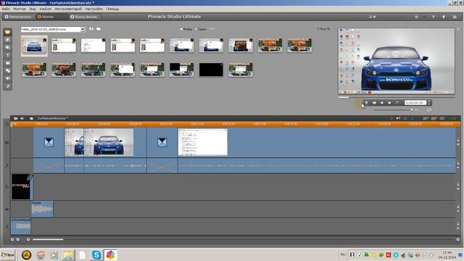Select the black title clip on the overlay track
464x261 pixels.
point(21,187)
